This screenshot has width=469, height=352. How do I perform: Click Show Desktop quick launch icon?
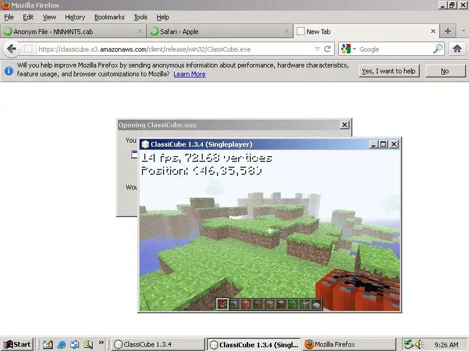coord(48,344)
